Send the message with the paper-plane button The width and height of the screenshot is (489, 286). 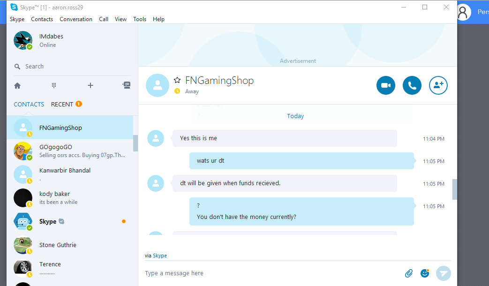pos(443,273)
